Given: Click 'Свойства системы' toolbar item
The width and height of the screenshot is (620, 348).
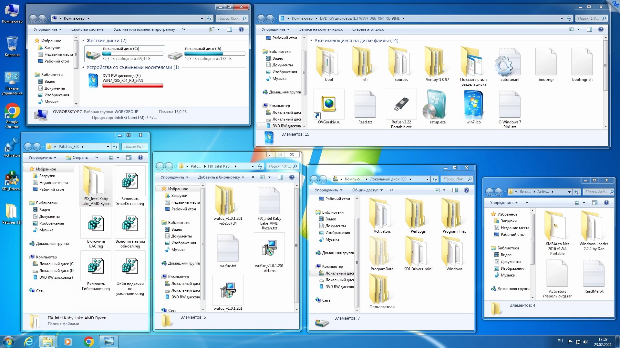Looking at the screenshot, I should [x=88, y=29].
